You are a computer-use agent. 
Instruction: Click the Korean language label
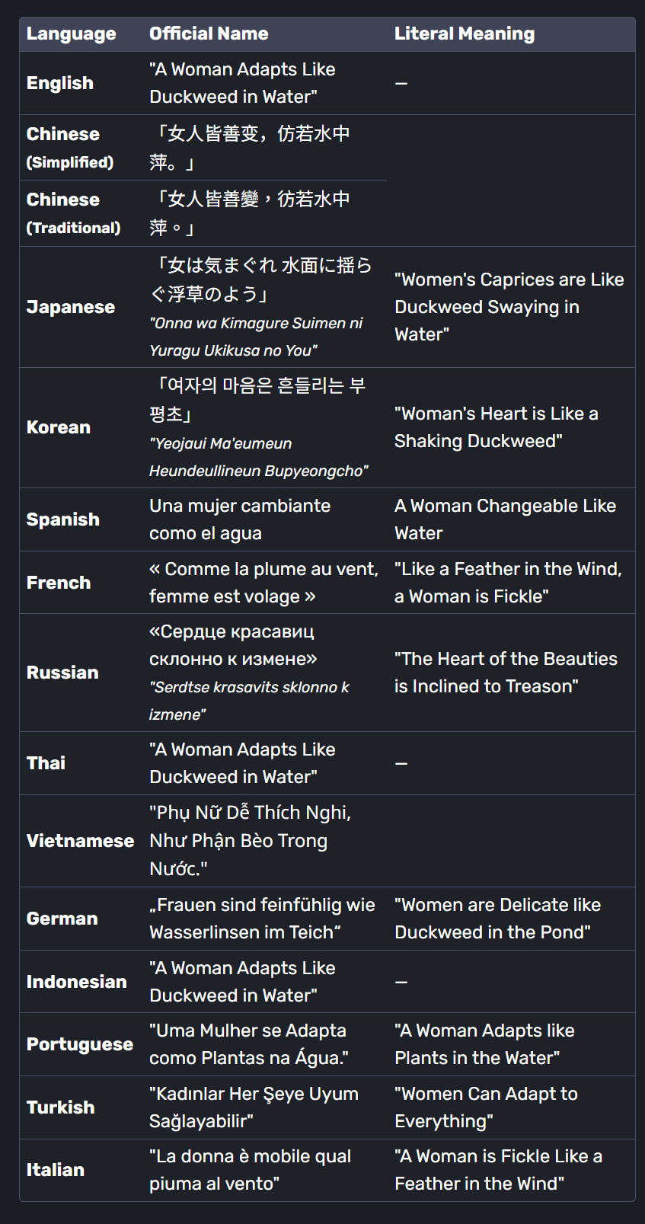click(x=59, y=427)
